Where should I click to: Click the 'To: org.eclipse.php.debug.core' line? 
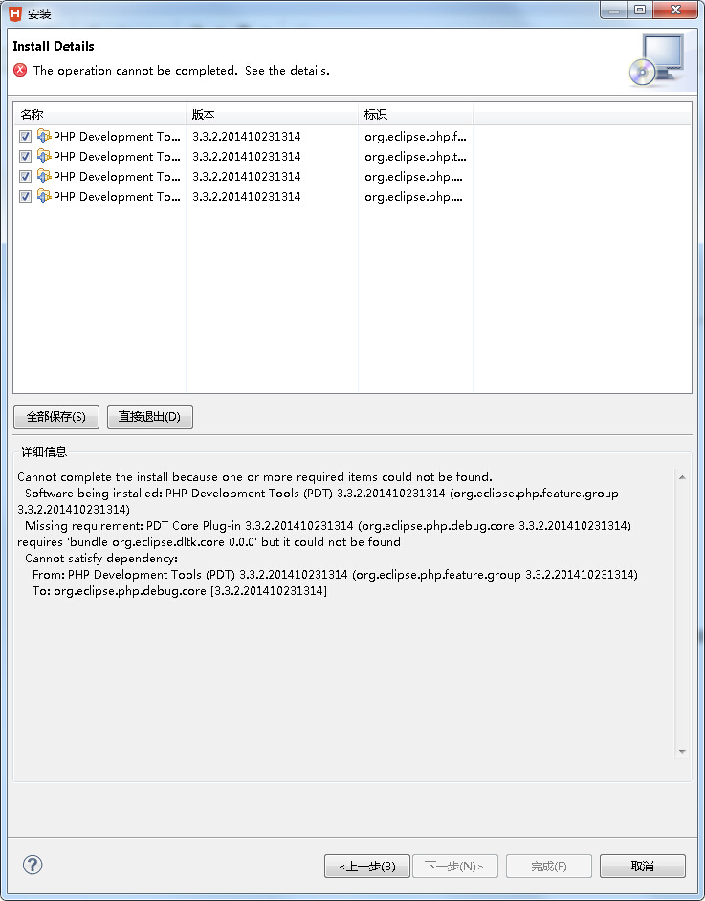(x=179, y=591)
